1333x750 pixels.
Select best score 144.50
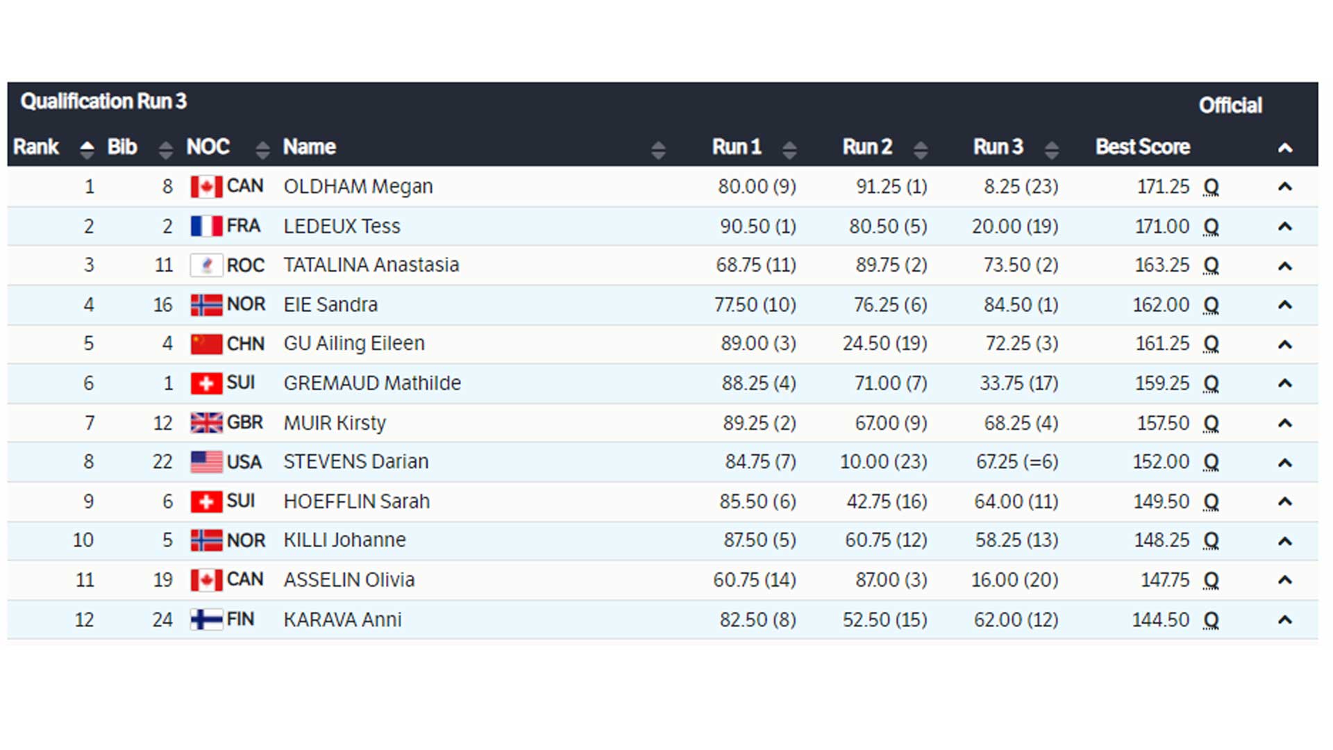click(1161, 619)
